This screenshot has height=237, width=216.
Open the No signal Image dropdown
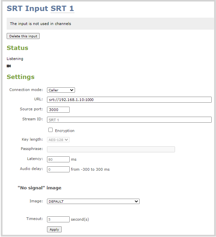(93, 201)
